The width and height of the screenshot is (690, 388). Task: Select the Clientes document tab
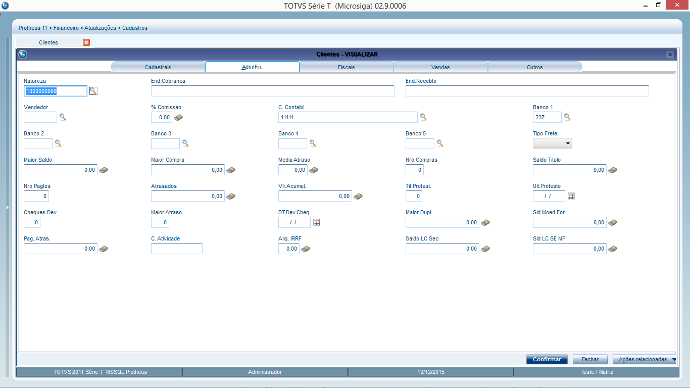[x=48, y=42]
